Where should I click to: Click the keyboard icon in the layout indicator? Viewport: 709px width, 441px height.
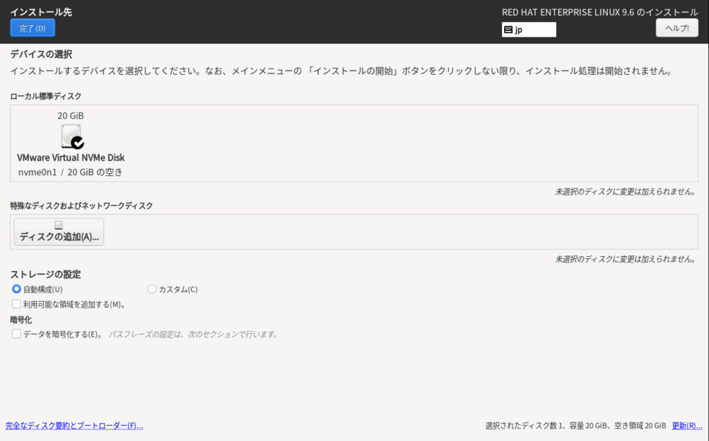click(x=508, y=30)
